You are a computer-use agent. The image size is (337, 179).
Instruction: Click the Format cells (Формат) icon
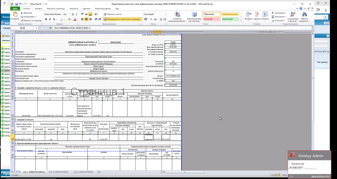point(265,14)
